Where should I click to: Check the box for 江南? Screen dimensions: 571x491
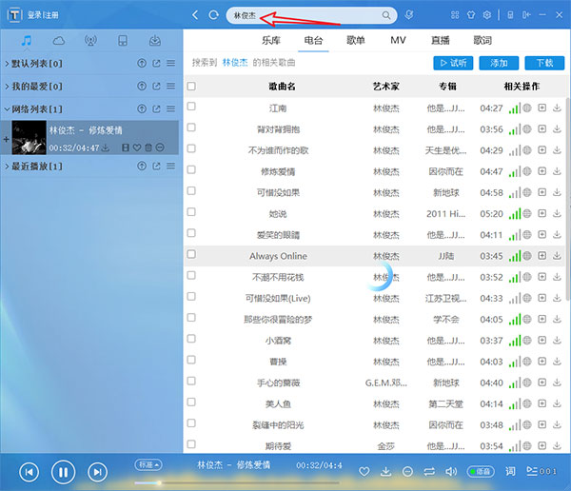(191, 106)
